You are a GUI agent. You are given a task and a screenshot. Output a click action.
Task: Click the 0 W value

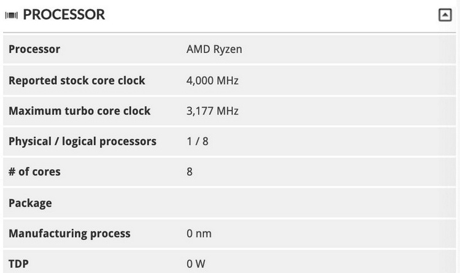[x=196, y=264]
